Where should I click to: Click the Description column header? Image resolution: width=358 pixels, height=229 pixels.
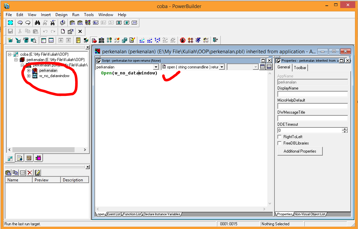coord(75,180)
